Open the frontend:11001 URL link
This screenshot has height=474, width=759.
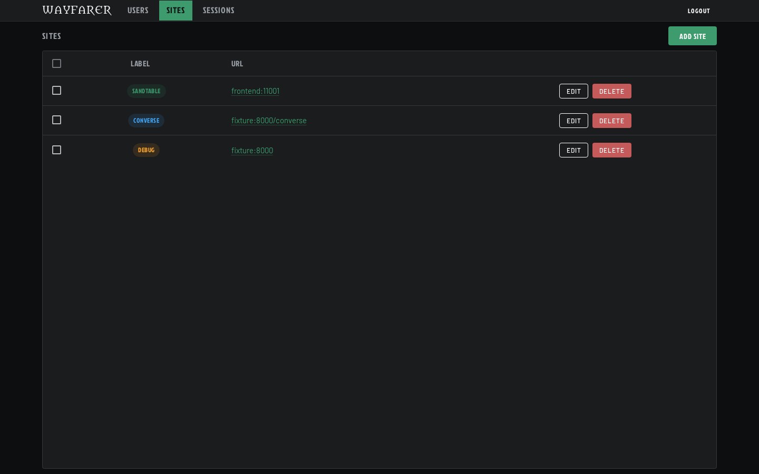coord(255,91)
